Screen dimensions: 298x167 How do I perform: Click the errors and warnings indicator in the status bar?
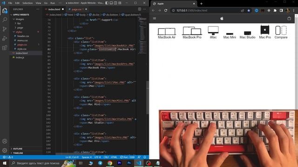pyautogui.click(x=8, y=157)
